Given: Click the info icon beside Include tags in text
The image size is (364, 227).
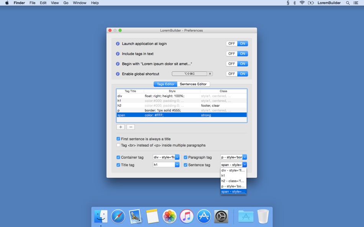Looking at the screenshot, I should coord(118,54).
